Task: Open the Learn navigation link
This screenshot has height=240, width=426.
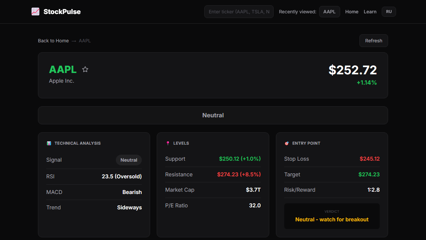Action: (x=370, y=12)
